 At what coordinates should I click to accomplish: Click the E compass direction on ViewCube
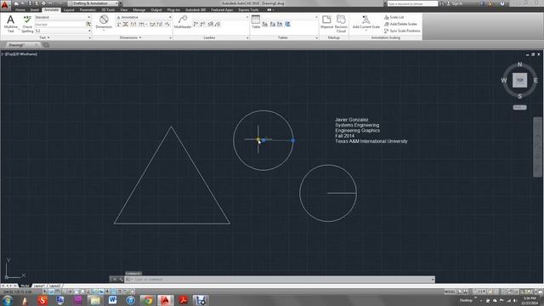point(535,81)
